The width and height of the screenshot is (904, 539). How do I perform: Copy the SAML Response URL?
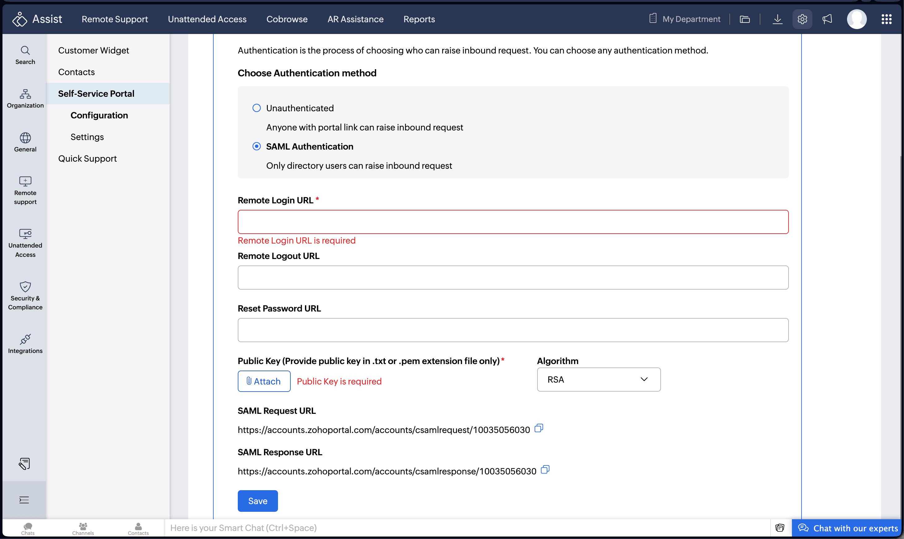[545, 470]
